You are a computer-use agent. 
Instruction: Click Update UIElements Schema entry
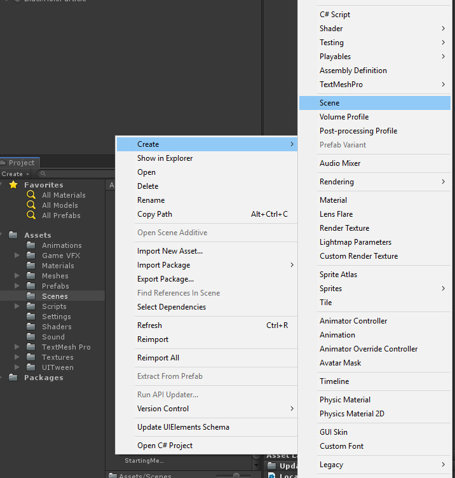point(207,427)
